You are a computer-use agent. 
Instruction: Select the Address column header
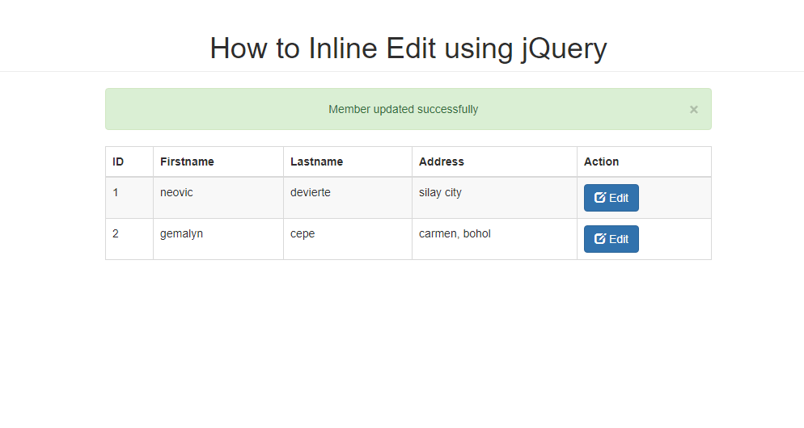494,162
